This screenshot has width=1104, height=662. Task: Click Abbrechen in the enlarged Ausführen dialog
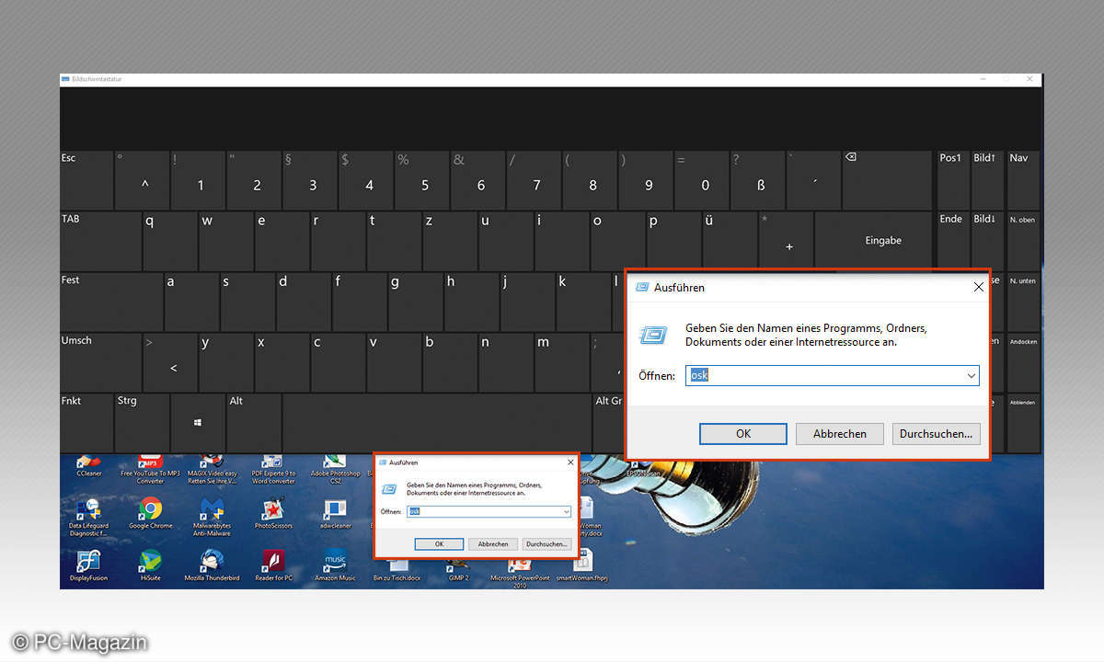839,434
